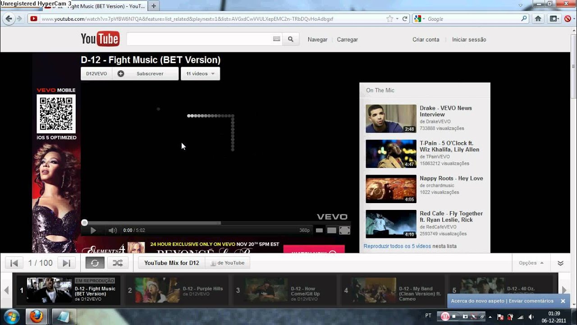Select D-12 - Purple Hills playlist item

click(x=177, y=290)
